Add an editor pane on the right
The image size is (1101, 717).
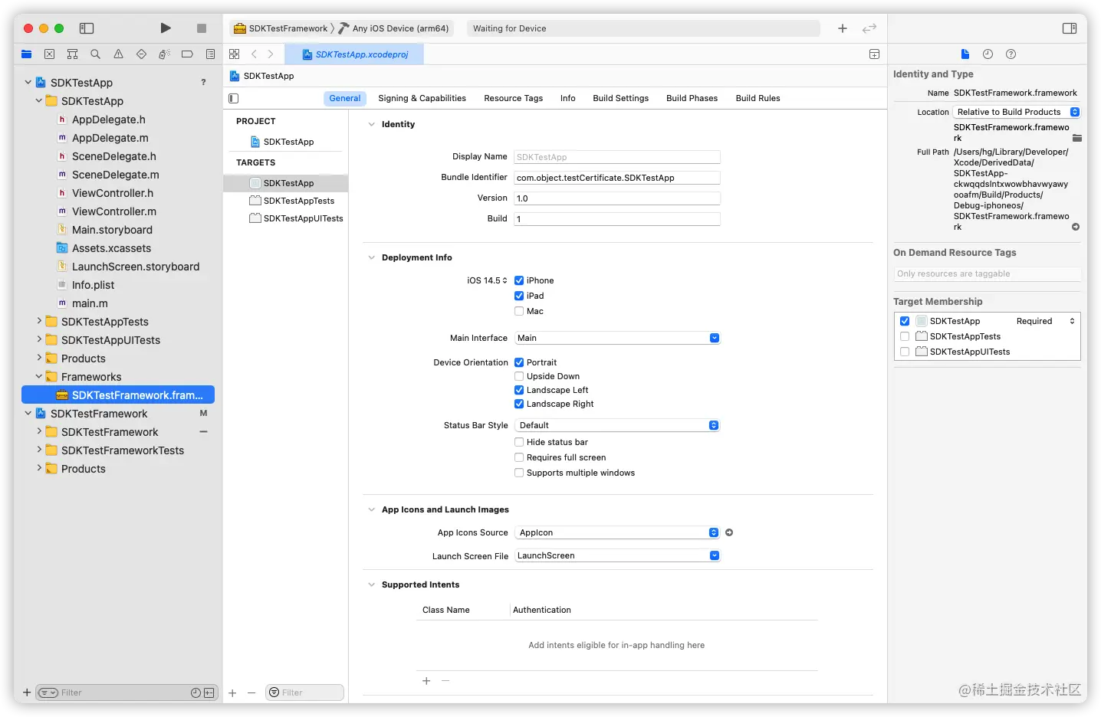coord(874,54)
